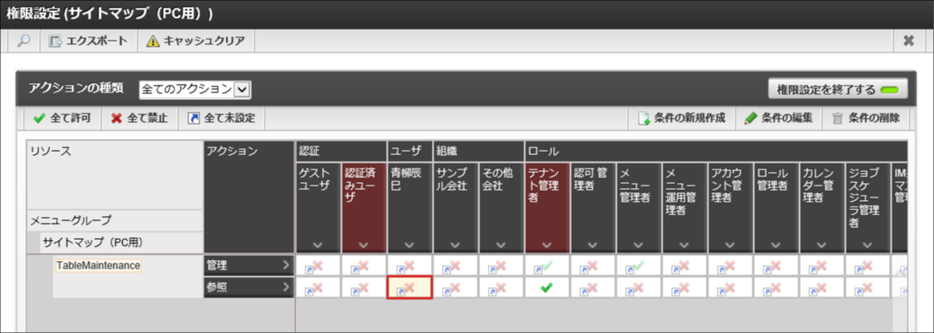The width and height of the screenshot is (934, 333).
Task: Toggle 管理 permission for カレンダー管理者
Action: pyautogui.click(x=822, y=266)
